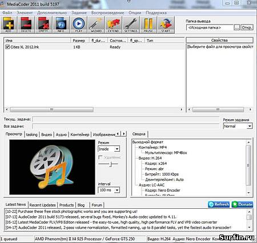Image resolution: width=257 pixels, height=243 pixels.
Task: Select the Контейнер: MP4 tree node
Action: 152,147
